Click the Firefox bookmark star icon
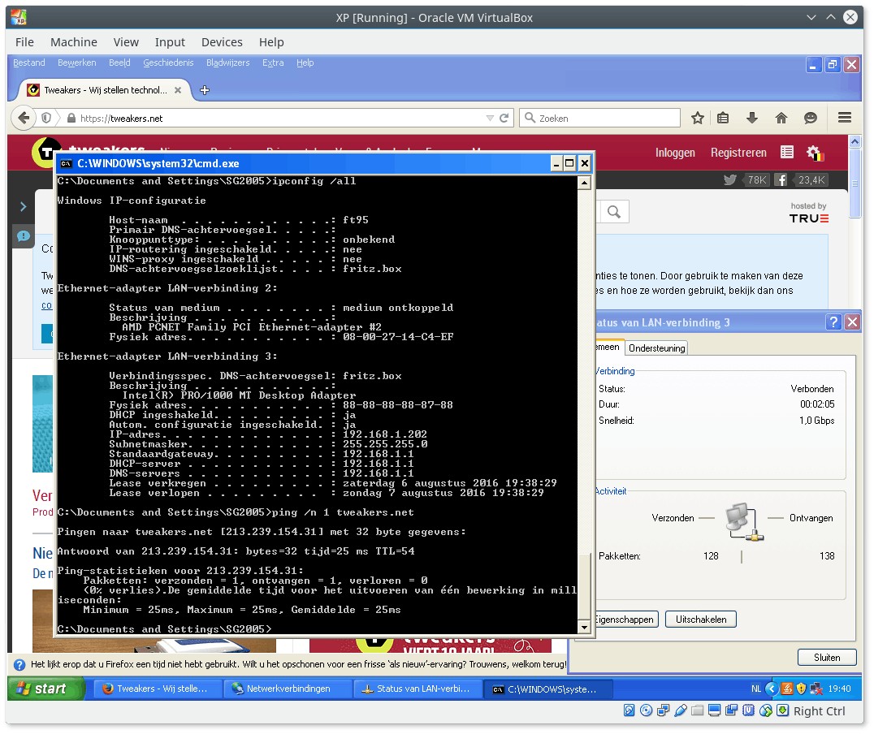Image resolution: width=874 pixels, height=734 pixels. click(x=698, y=119)
